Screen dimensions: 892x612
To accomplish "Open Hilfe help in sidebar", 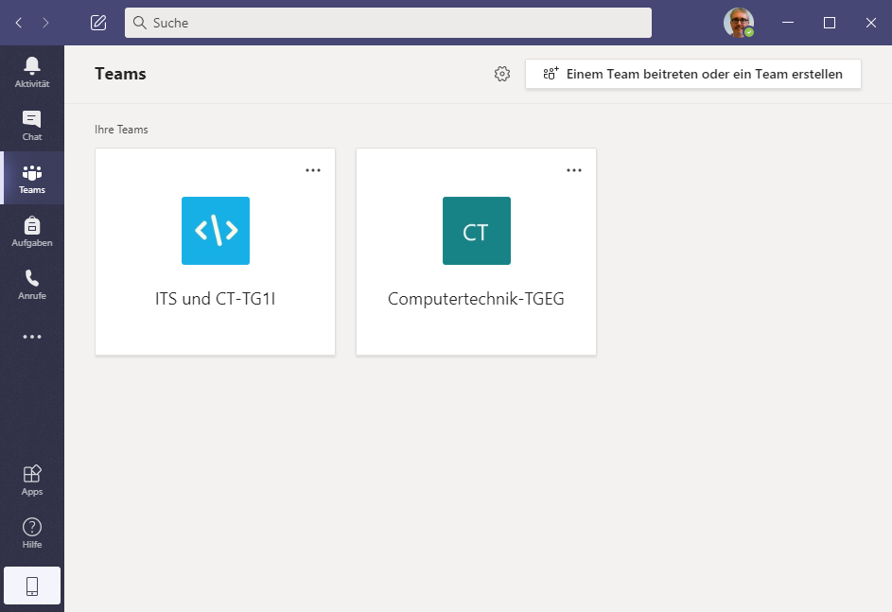I will point(32,533).
